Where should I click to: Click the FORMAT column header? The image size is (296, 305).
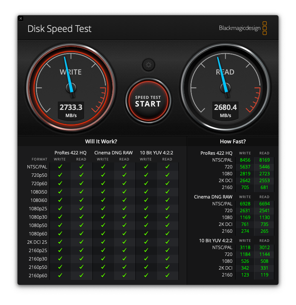click(40, 159)
